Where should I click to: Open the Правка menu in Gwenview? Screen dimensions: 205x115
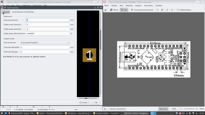pyautogui.click(x=114, y=5)
